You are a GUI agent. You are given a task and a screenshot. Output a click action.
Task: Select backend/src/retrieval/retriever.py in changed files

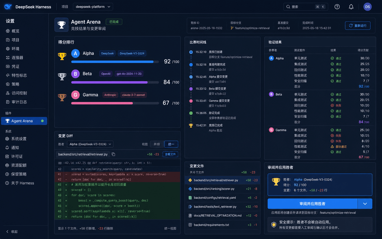click(x=223, y=180)
